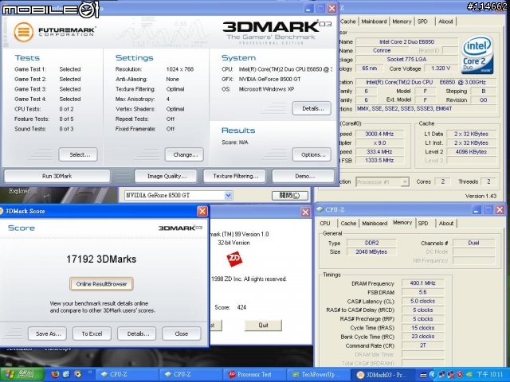510x382 pixels.
Task: Click the Options... button under Results
Action: (x=312, y=154)
